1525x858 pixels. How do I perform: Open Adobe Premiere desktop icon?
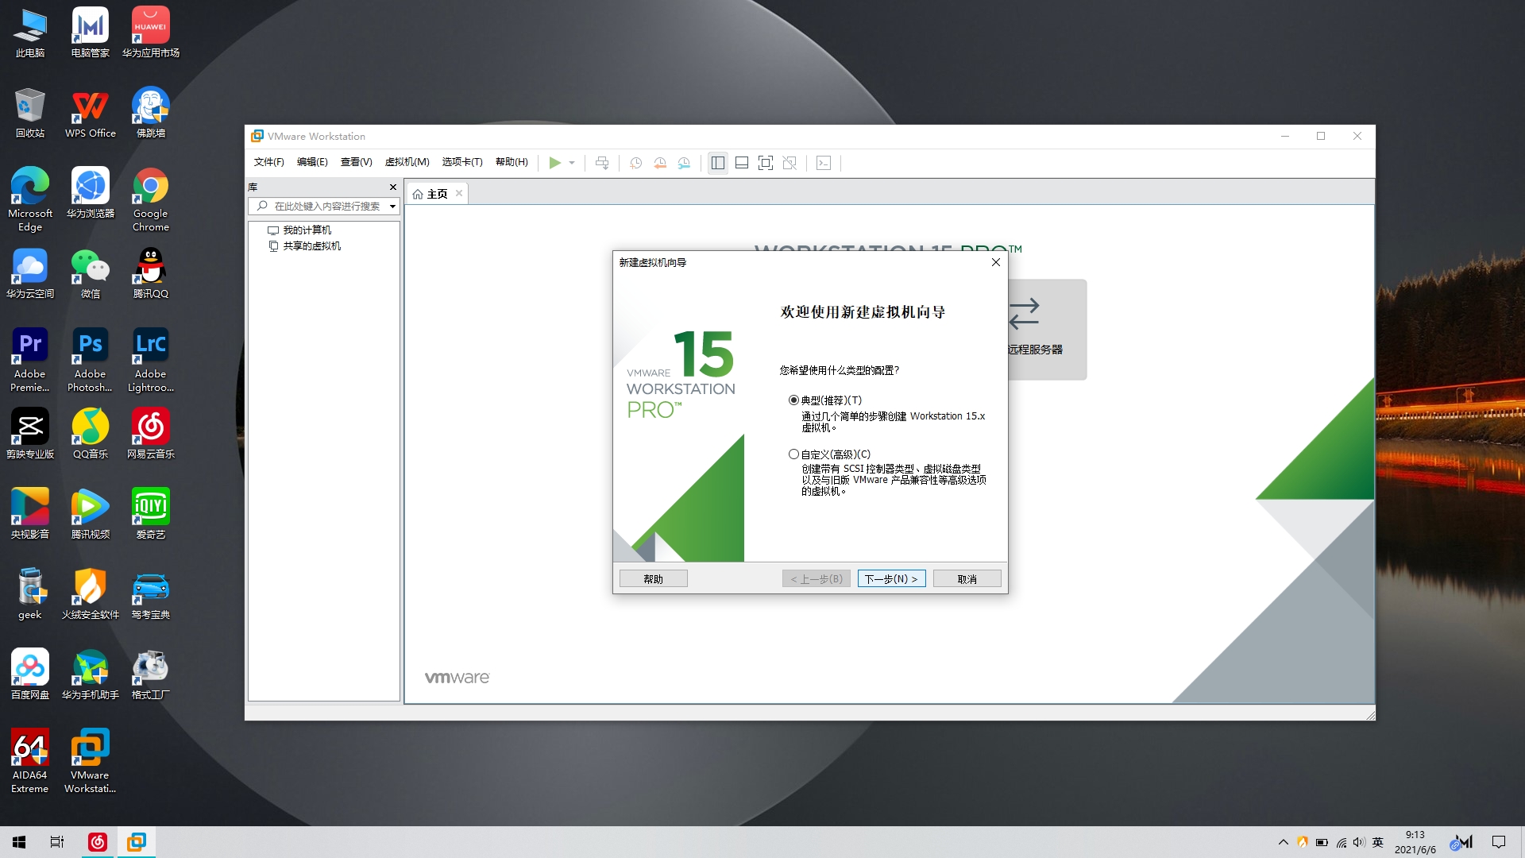pyautogui.click(x=30, y=361)
